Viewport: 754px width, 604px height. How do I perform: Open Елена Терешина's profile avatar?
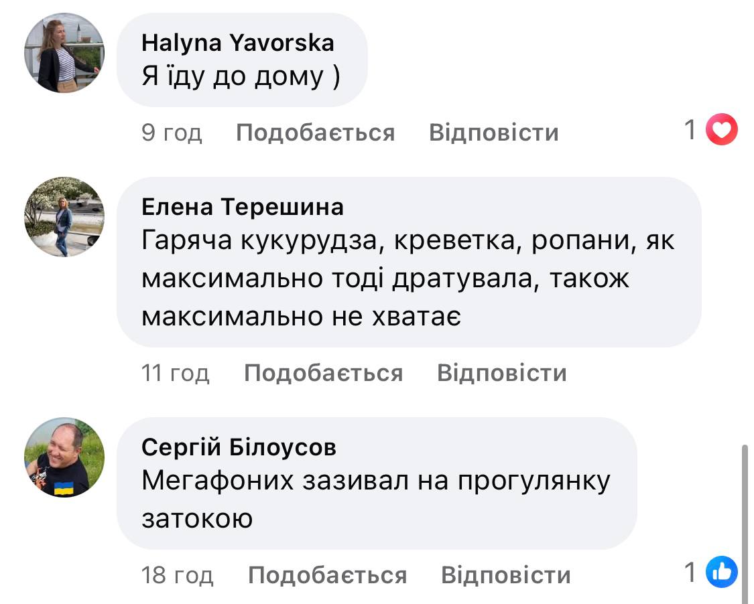coord(64,217)
